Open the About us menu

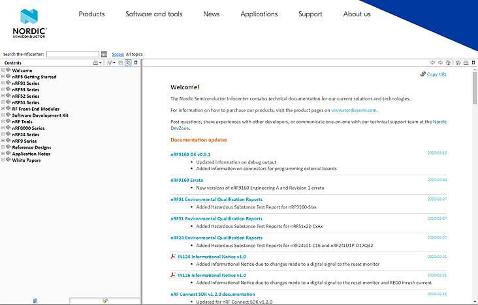(357, 14)
